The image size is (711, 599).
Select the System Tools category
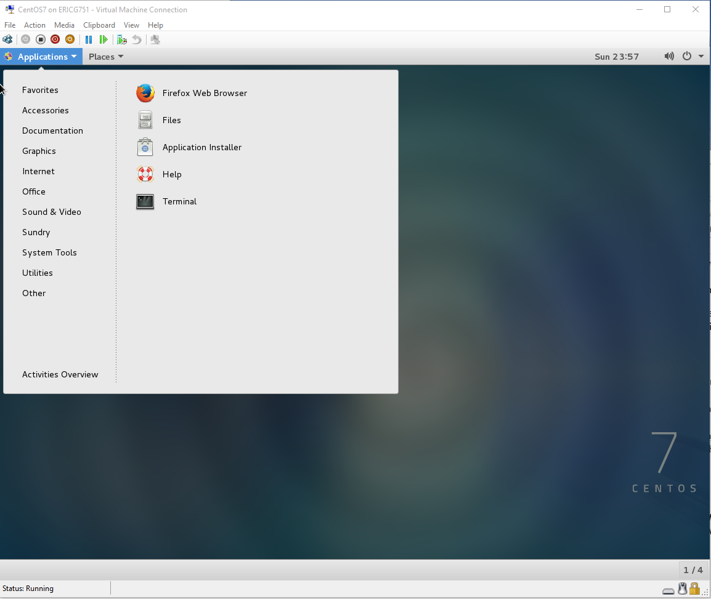click(49, 253)
